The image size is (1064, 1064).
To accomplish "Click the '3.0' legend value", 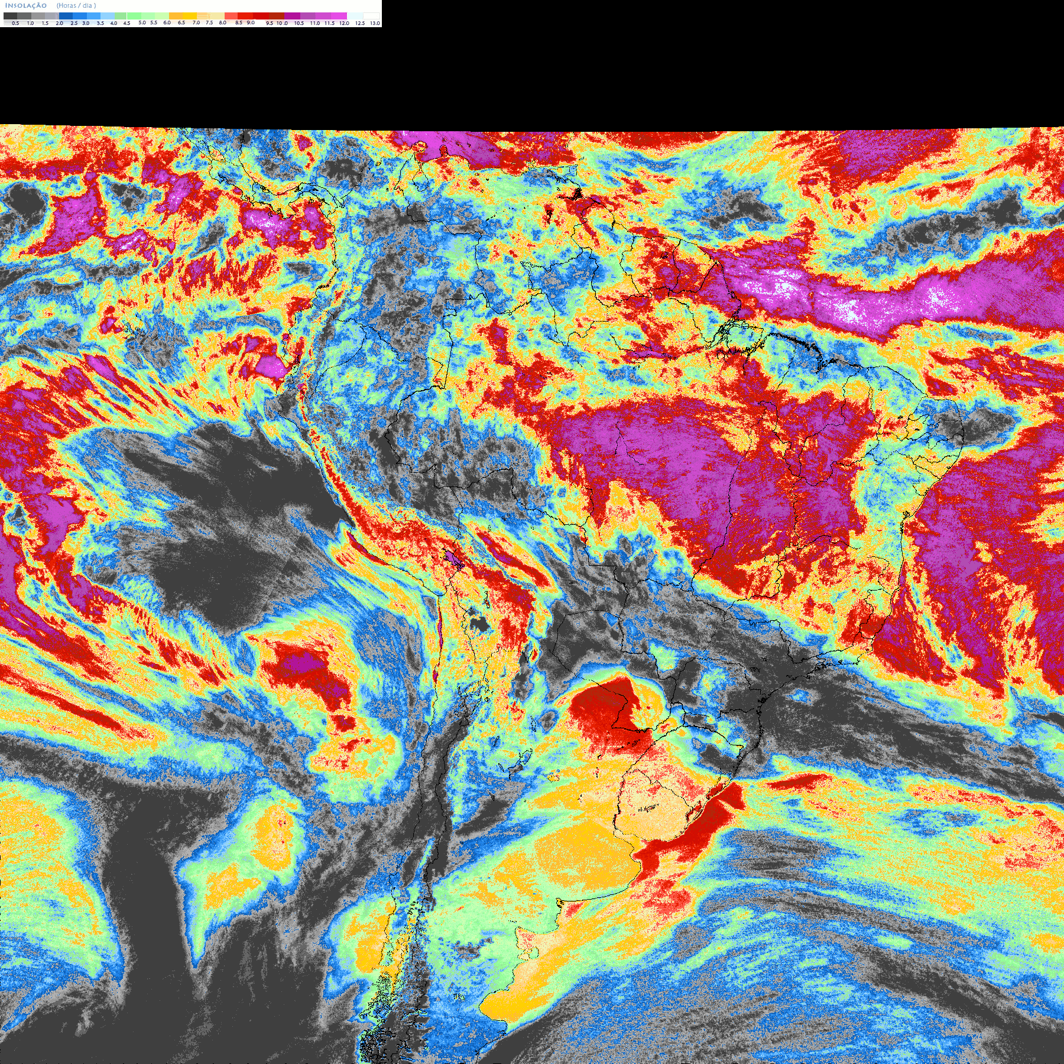I will (x=86, y=23).
